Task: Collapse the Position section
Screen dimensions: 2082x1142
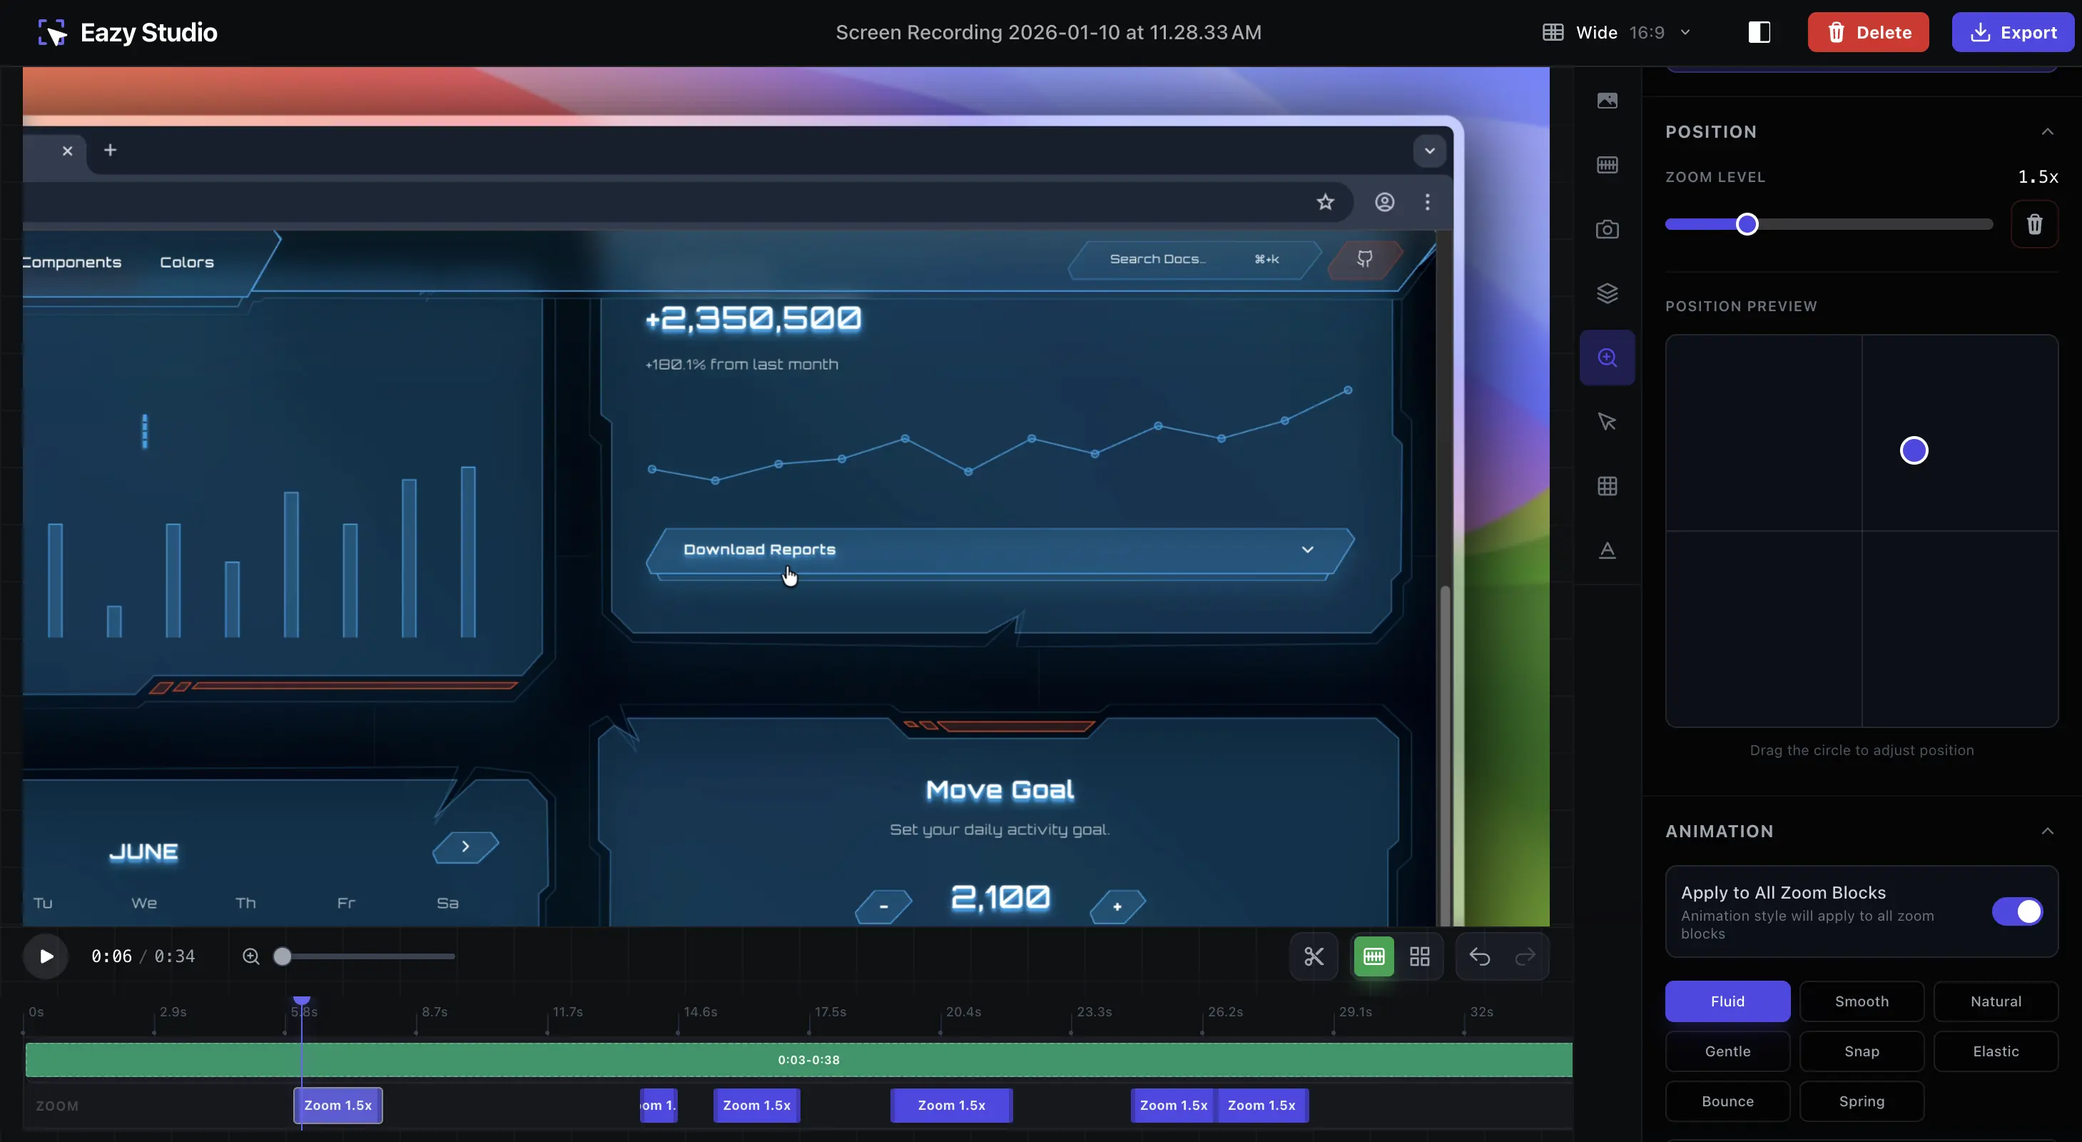Action: (x=2046, y=132)
